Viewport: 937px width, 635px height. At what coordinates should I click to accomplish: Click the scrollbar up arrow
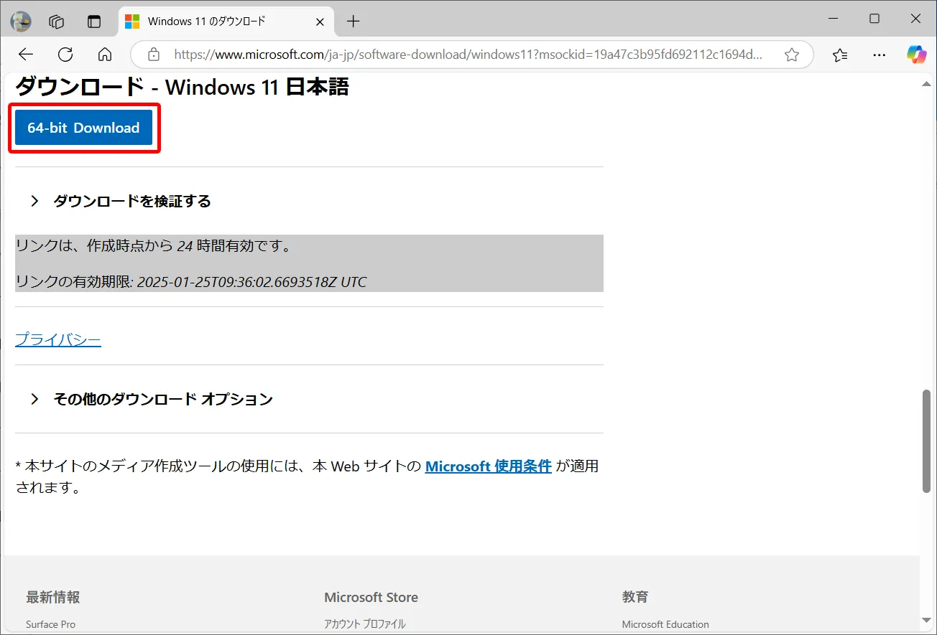coord(927,84)
